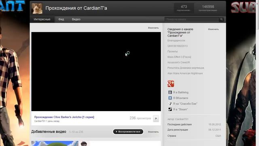
Task: Click the 473 subscribers counter
Action: [x=184, y=8]
